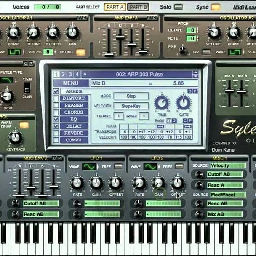The image size is (256, 256).
Task: Click Oscillator A2 square waveform display
Action: pos(235,52)
